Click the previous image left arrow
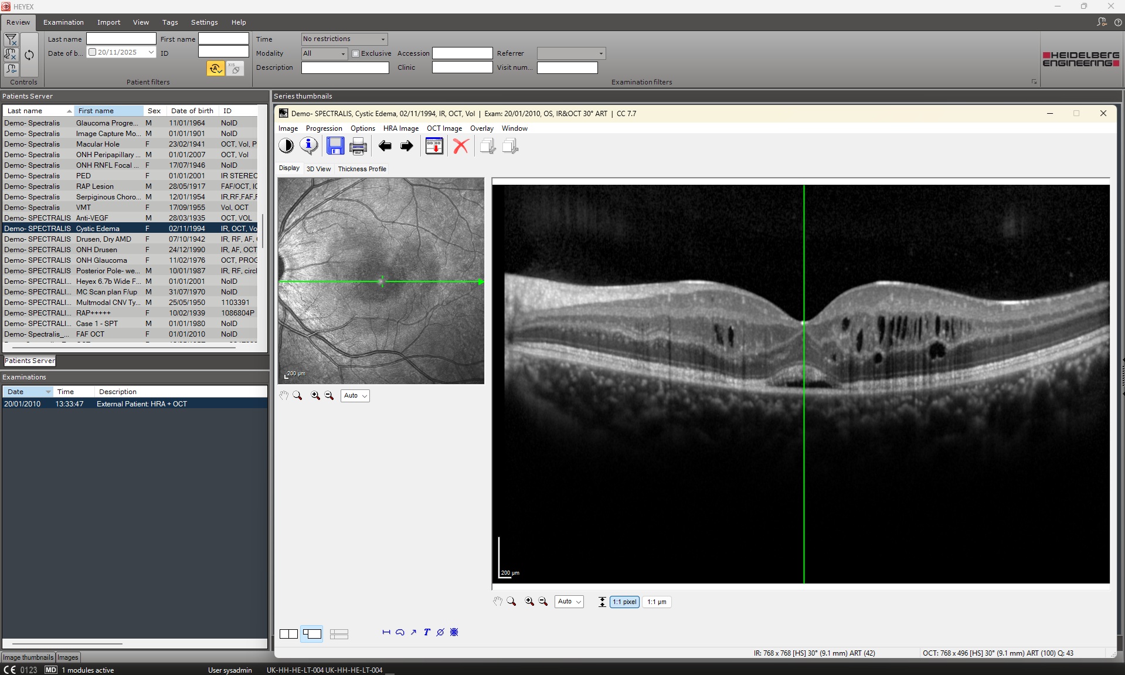 385,146
